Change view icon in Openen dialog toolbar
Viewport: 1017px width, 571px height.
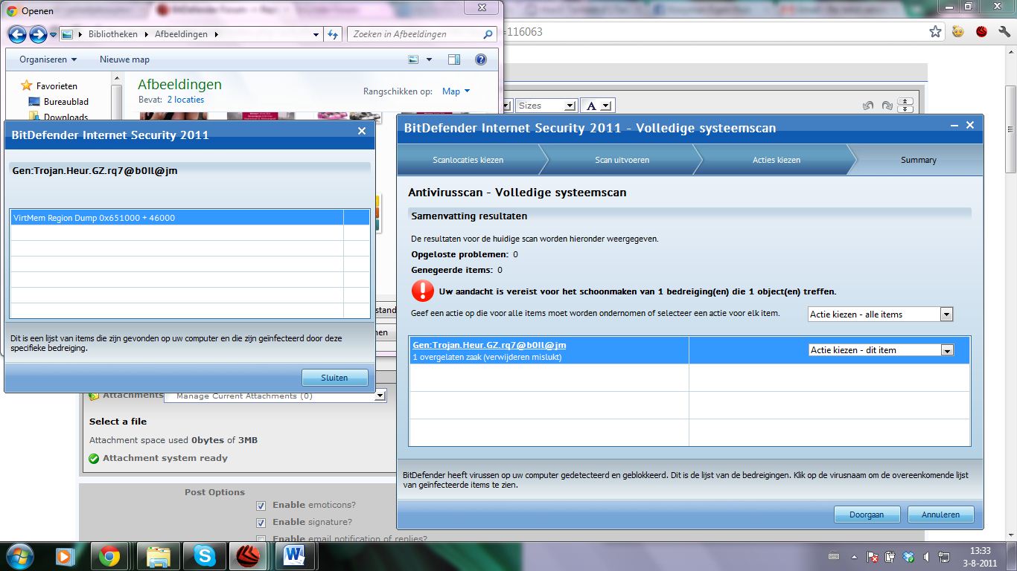click(x=414, y=59)
